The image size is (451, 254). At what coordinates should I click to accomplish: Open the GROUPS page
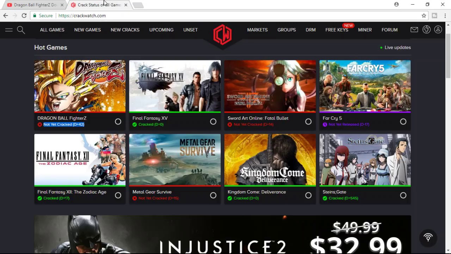286,30
